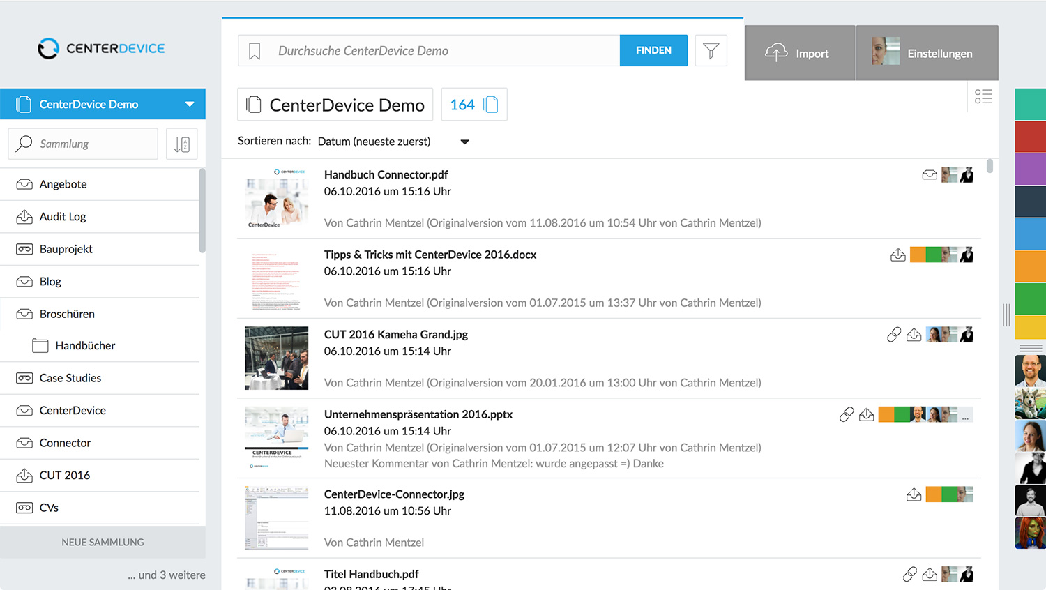This screenshot has width=1046, height=590.
Task: Select the purple color tag swatch
Action: 1031,169
